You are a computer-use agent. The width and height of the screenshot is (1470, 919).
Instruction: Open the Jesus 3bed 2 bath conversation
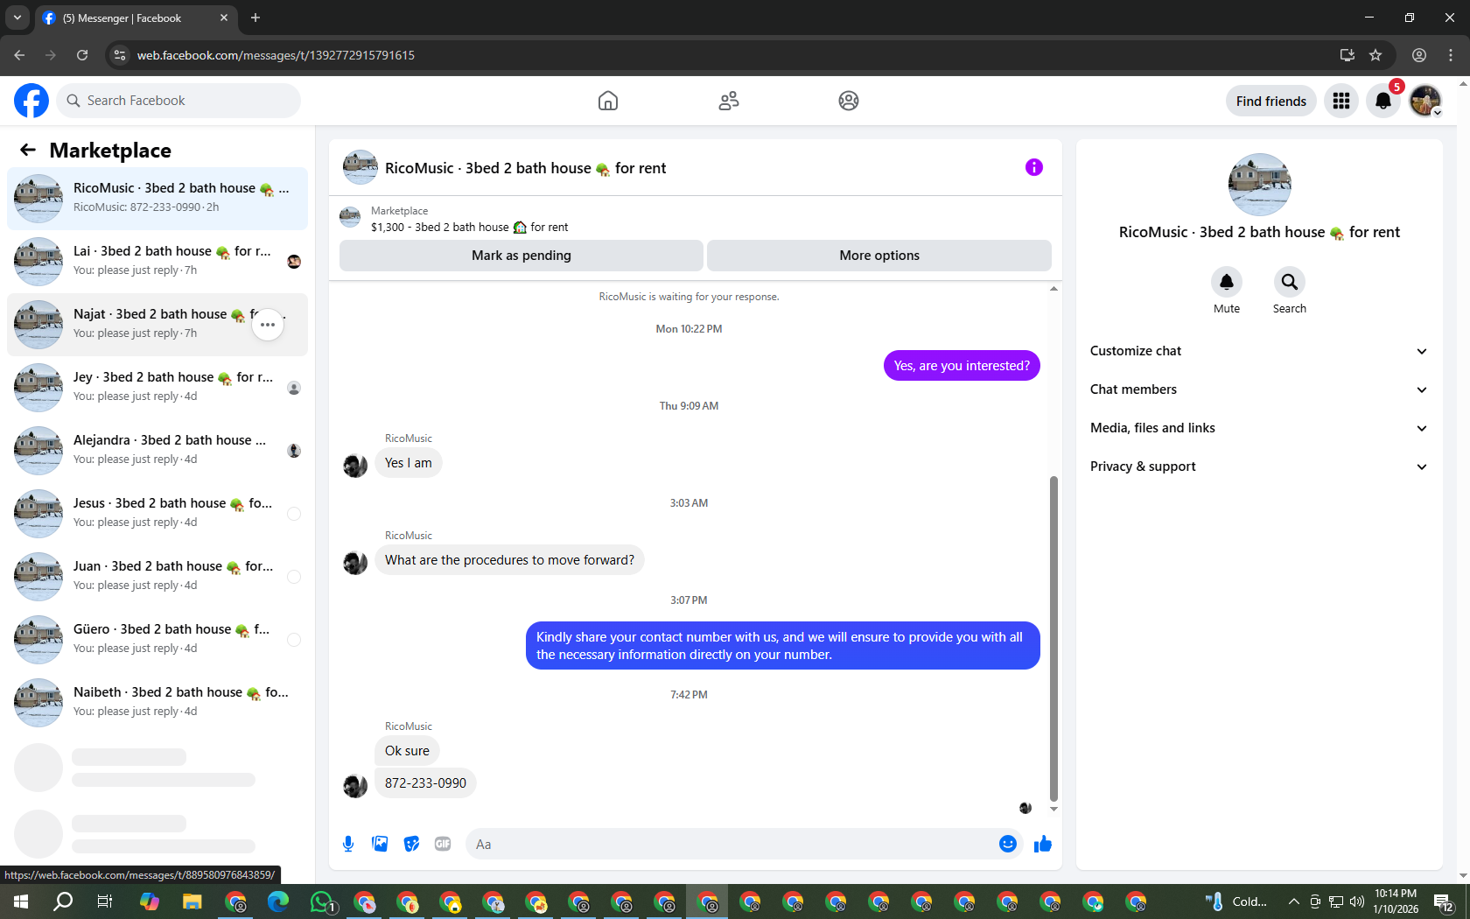pyautogui.click(x=157, y=513)
